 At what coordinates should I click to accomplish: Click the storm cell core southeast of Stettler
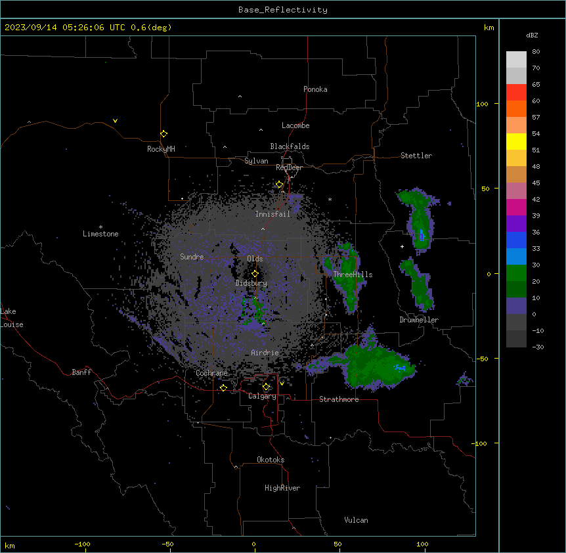[x=422, y=235]
